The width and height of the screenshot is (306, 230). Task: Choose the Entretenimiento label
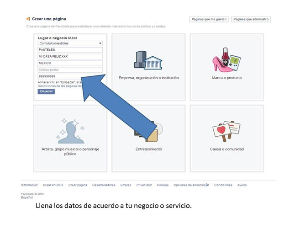pyautogui.click(x=148, y=149)
